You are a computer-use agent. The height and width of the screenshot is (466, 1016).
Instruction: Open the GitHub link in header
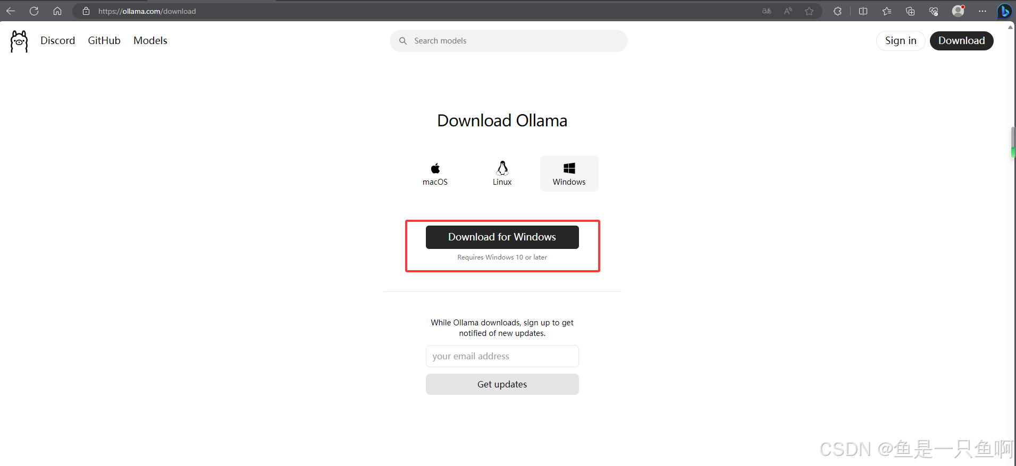[x=104, y=41]
